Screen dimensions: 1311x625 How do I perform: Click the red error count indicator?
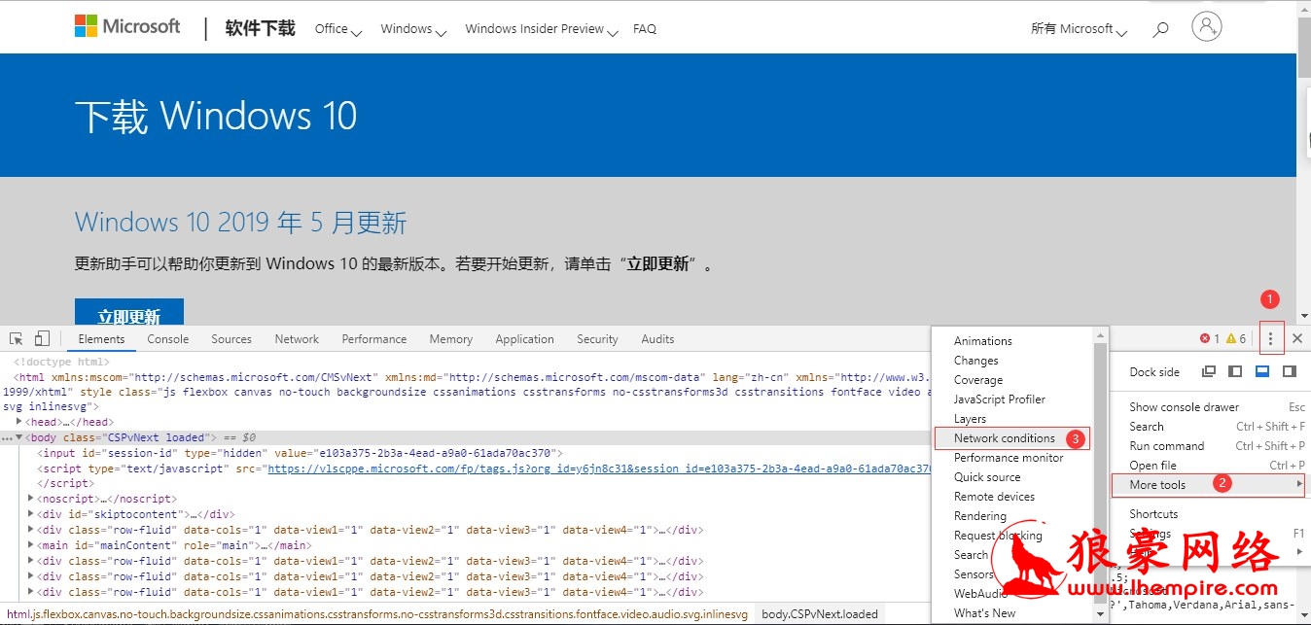coord(1210,338)
